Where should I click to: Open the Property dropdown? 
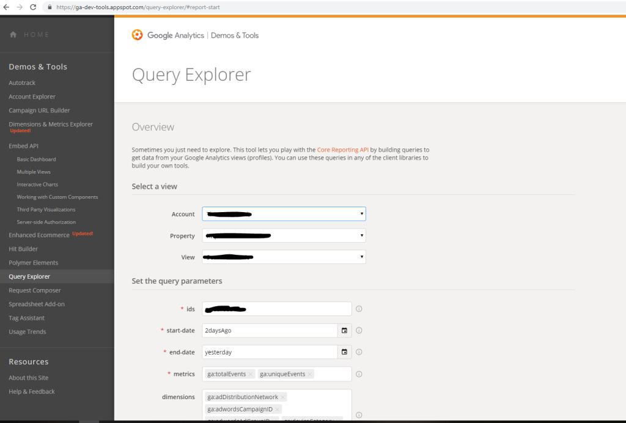[284, 235]
